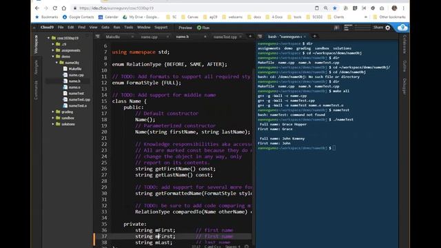Expand the grading folder

point(53,112)
